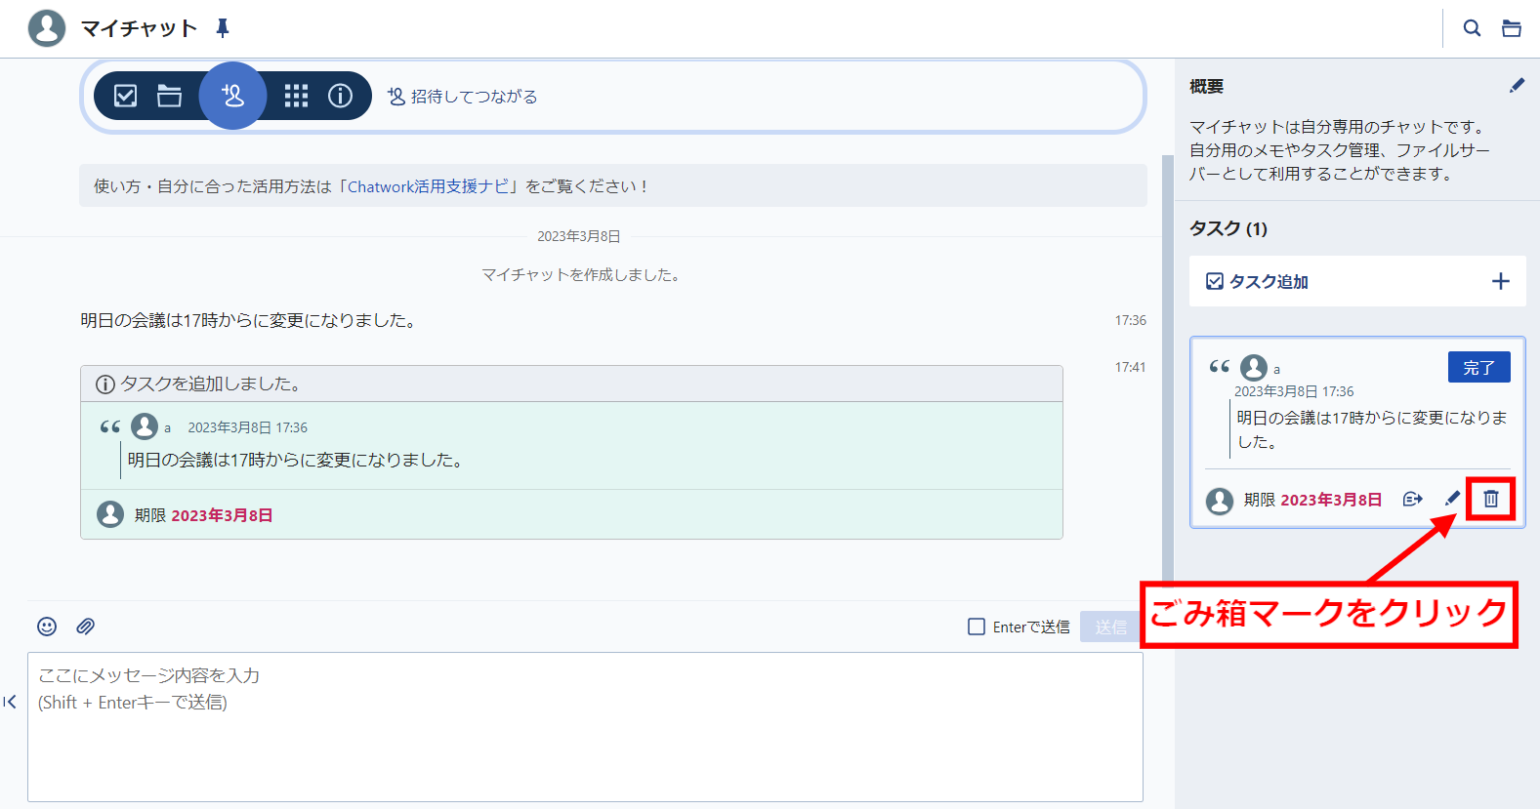Click the assignee avatar in the task card

(1220, 501)
